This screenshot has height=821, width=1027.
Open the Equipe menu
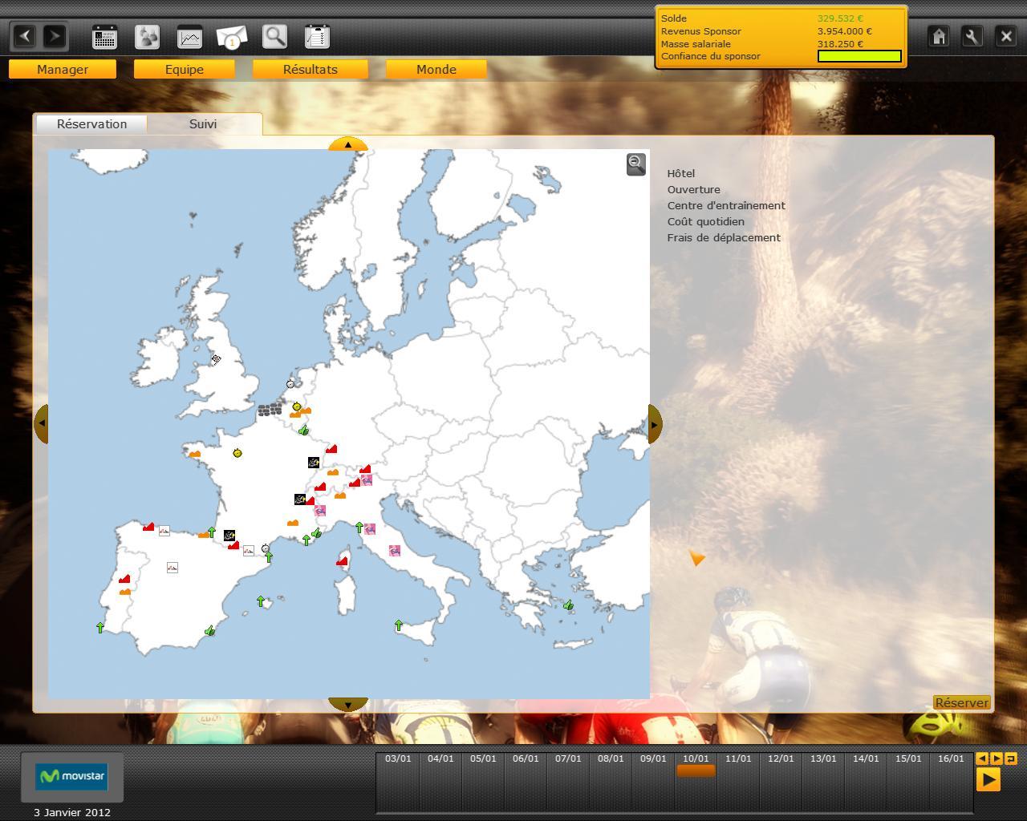click(x=185, y=70)
